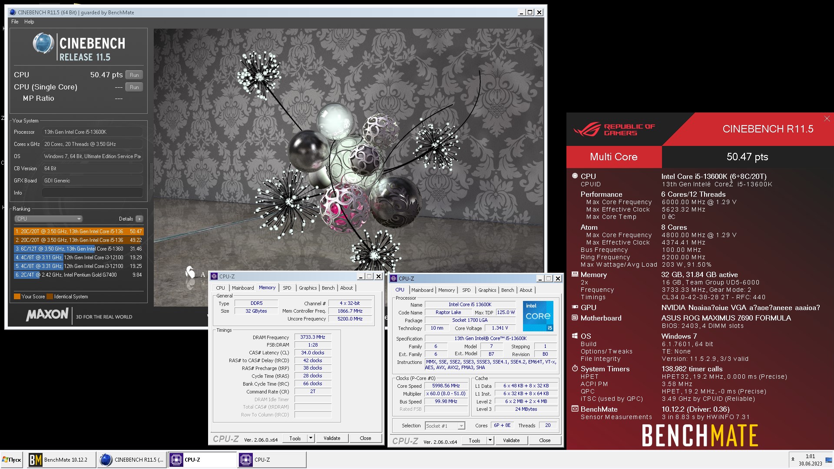Image resolution: width=834 pixels, height=469 pixels.
Task: Click the Intel Core i5 logo badge
Action: 538,316
